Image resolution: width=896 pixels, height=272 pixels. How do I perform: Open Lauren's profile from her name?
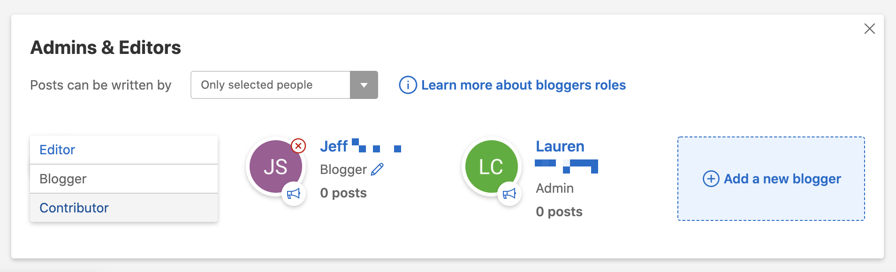tap(560, 146)
